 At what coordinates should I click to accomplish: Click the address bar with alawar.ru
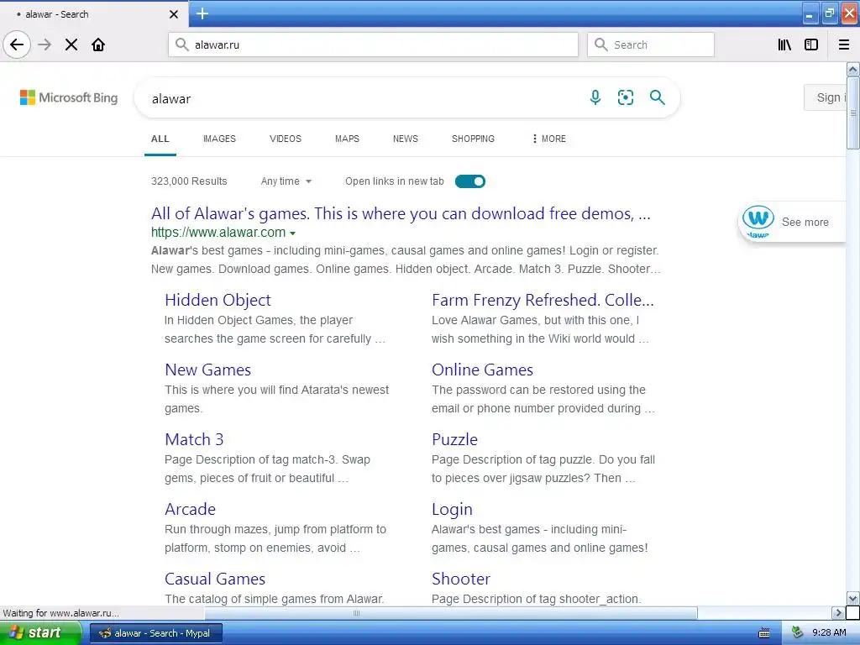[x=373, y=45]
